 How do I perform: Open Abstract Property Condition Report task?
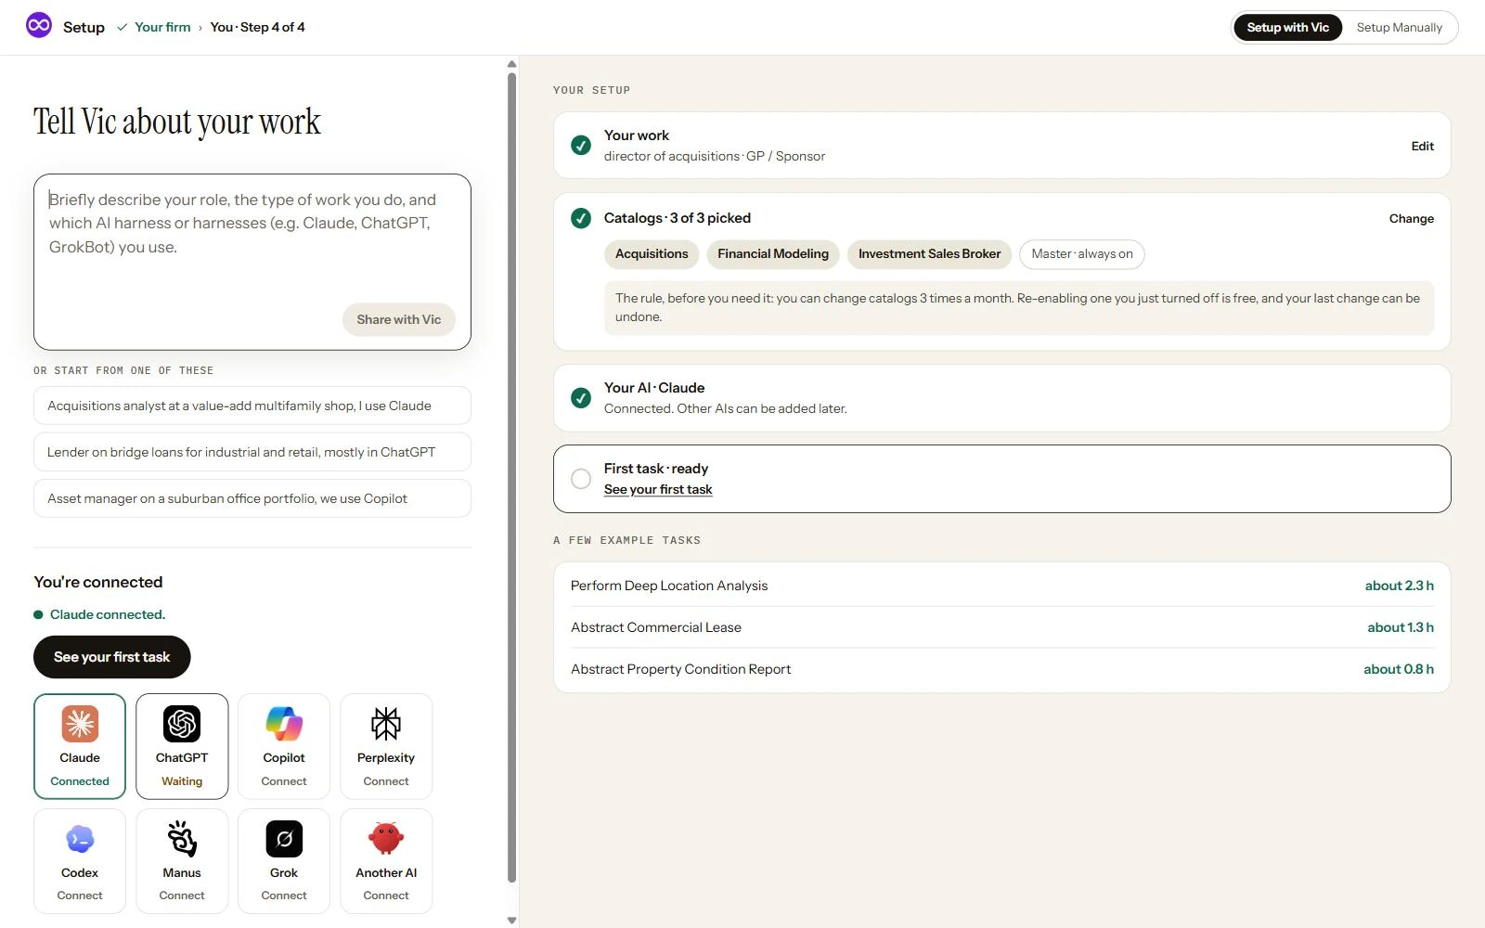click(1002, 669)
